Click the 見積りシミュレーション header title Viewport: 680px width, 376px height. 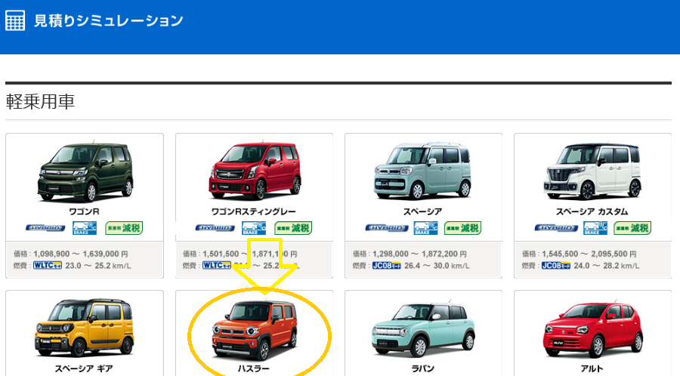109,21
